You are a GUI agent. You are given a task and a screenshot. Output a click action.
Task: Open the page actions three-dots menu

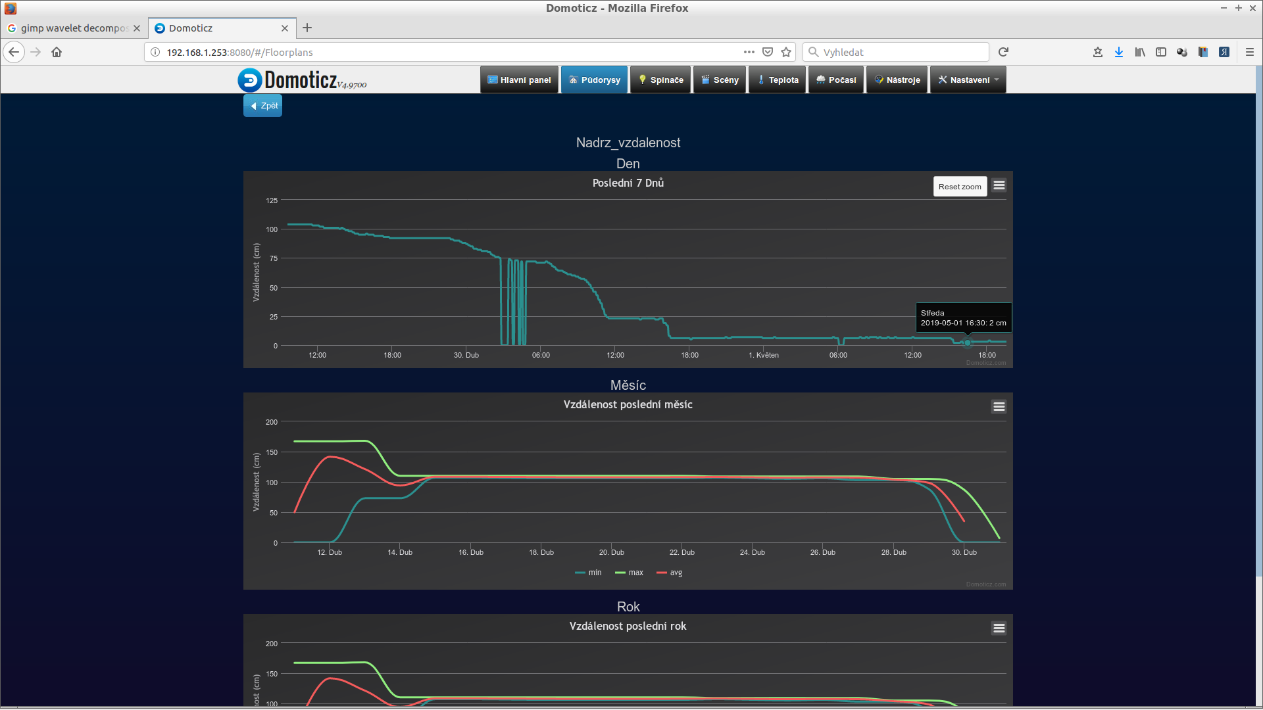point(749,52)
